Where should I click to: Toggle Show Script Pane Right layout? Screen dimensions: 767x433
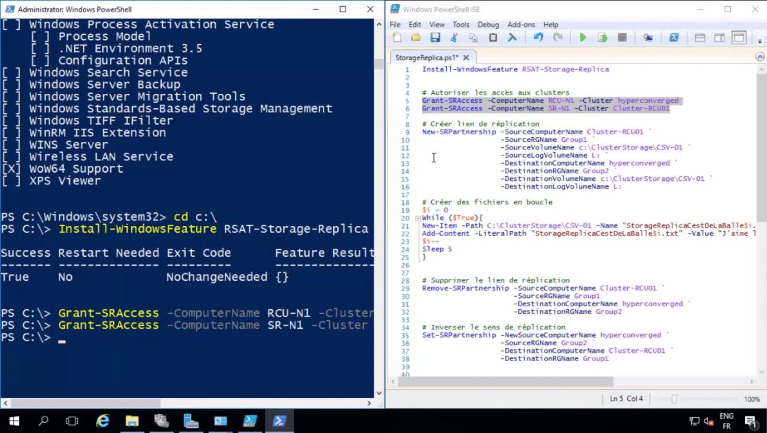click(720, 38)
